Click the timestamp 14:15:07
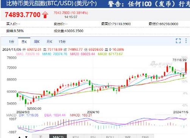This screenshot has width=190, height=138. (71, 17)
